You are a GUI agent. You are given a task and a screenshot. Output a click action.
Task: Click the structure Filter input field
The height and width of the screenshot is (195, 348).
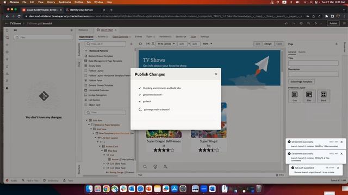click(x=105, y=112)
